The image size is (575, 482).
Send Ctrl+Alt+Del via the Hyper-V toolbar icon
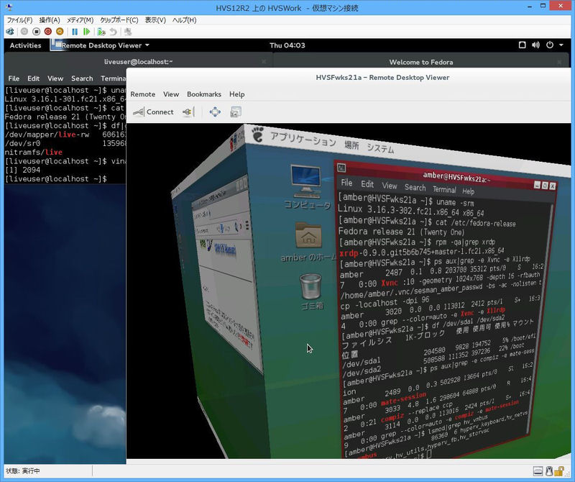pyautogui.click(x=10, y=32)
